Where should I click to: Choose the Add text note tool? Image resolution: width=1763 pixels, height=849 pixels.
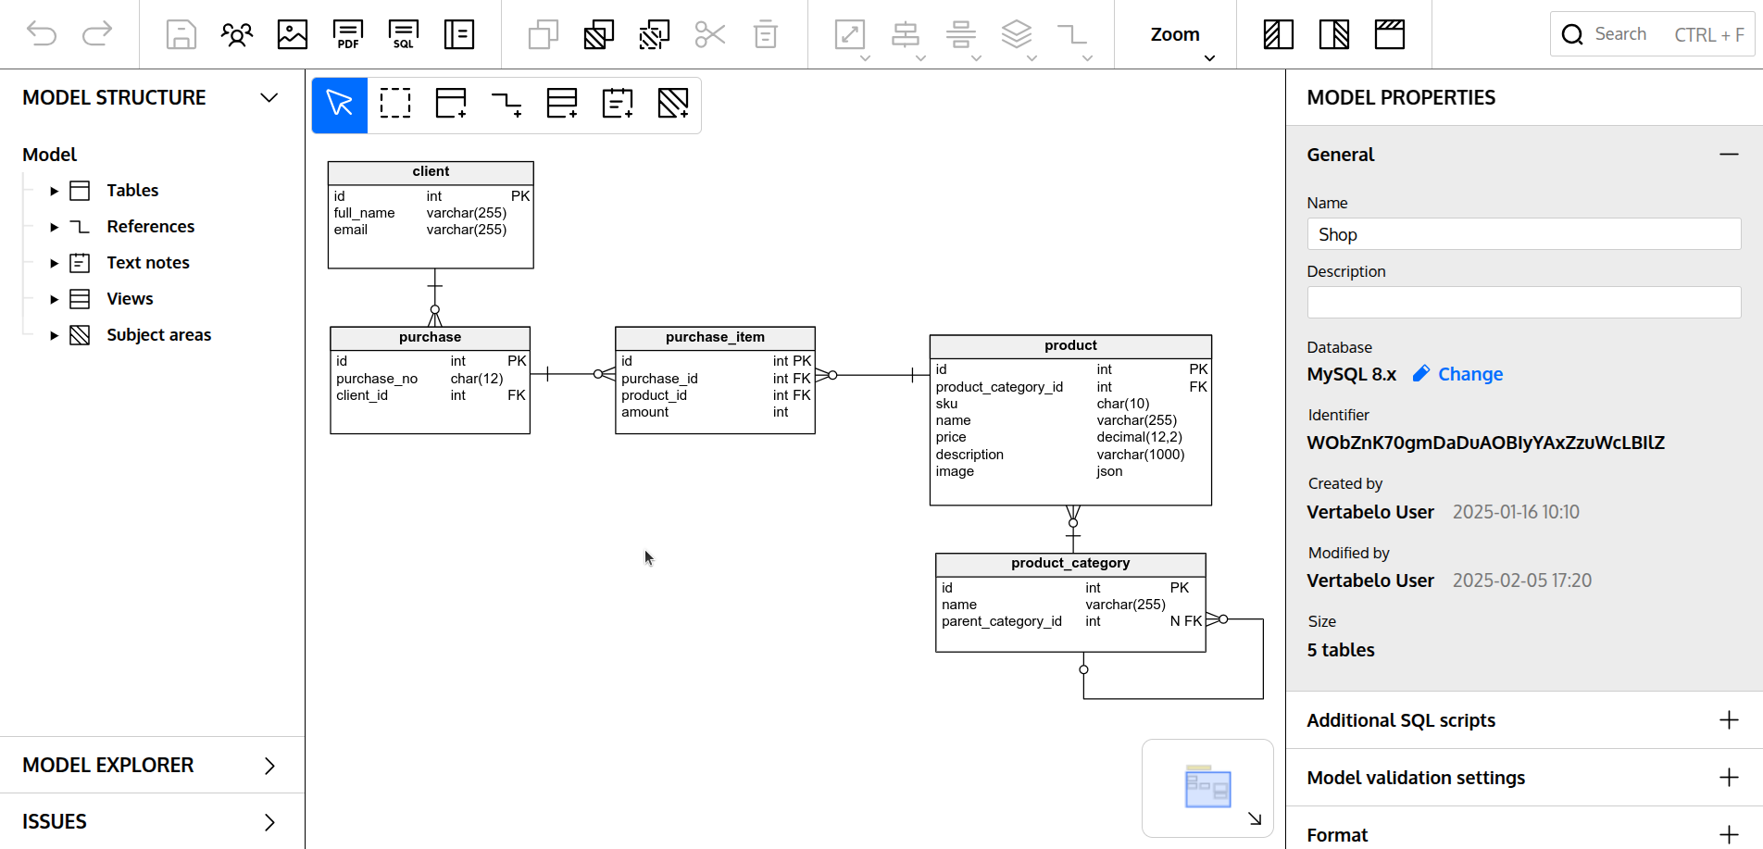[x=618, y=103]
